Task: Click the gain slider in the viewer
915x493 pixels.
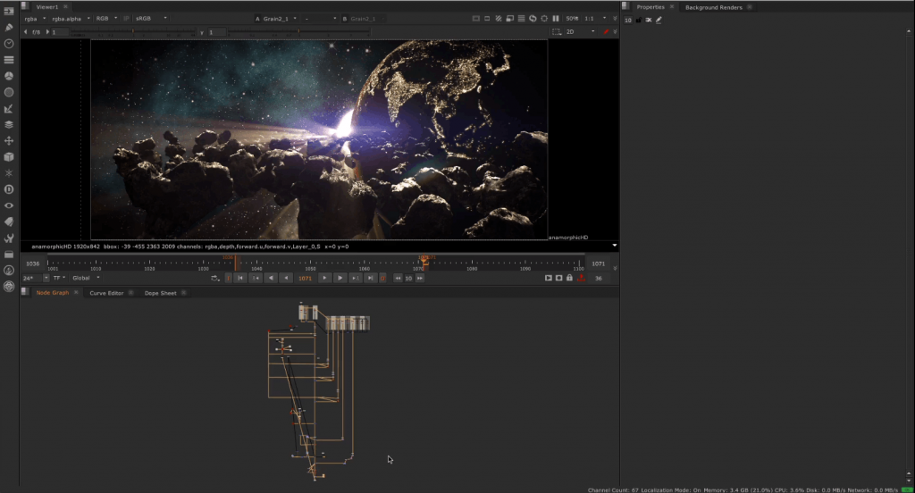Action: [134, 32]
